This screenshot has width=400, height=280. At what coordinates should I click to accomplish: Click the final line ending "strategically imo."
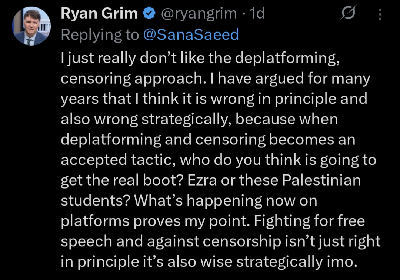click(209, 261)
